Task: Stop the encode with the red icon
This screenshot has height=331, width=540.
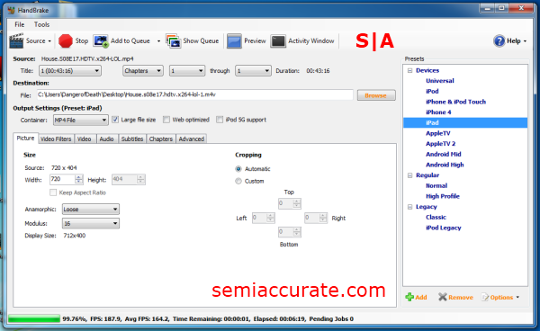Action: (x=66, y=41)
